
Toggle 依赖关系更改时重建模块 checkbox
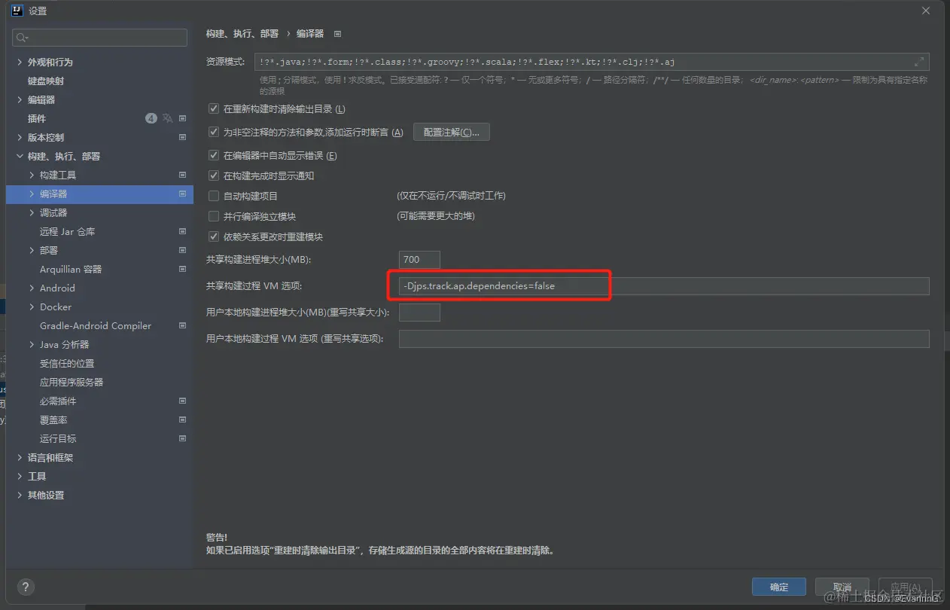click(214, 237)
